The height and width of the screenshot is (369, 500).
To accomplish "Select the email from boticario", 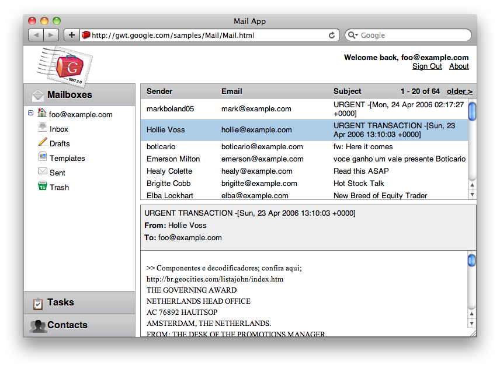I will [161, 147].
